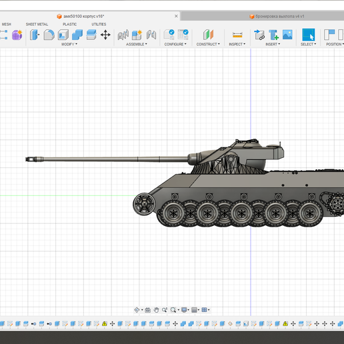Click the Insert Derive link icon

click(259, 35)
